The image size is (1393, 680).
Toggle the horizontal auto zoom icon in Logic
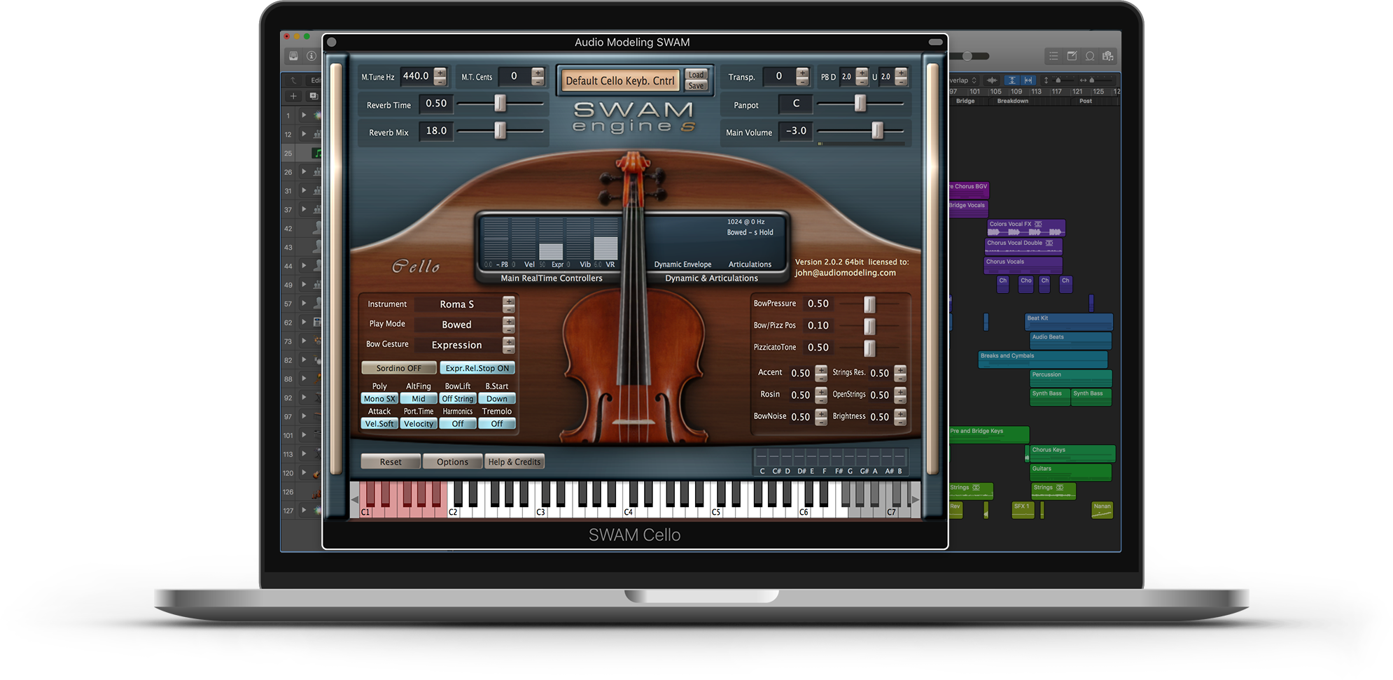(1028, 80)
